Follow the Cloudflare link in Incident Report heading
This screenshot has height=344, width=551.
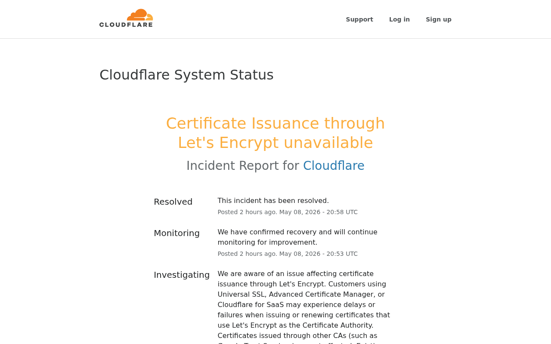pos(334,166)
